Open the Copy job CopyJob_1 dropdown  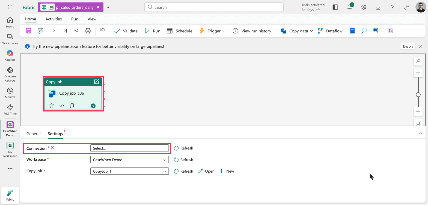pos(129,171)
